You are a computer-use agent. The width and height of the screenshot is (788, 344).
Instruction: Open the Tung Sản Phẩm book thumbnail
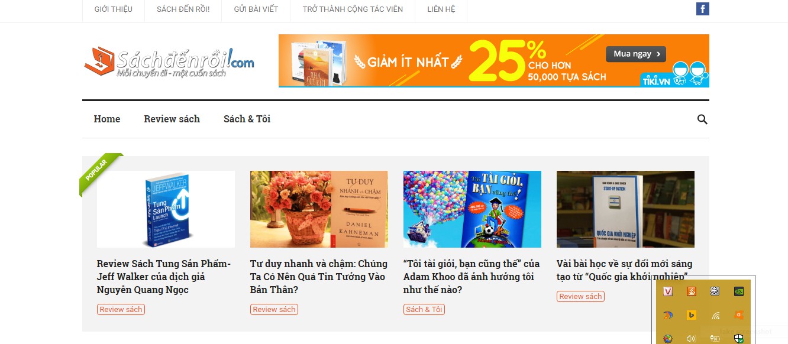pos(166,209)
